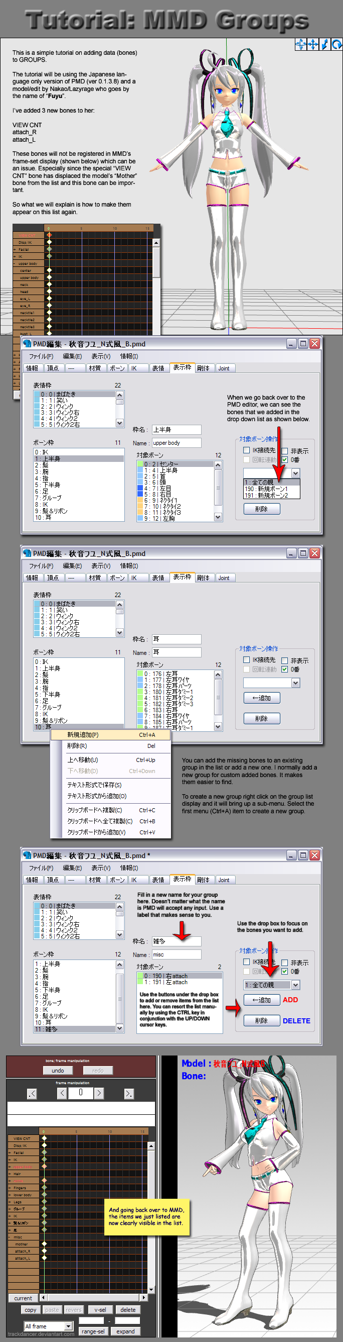Click the VIEW CNT keyframe diamond at frame 0
Viewport: 343px width, 1342px height.
[44, 1139]
